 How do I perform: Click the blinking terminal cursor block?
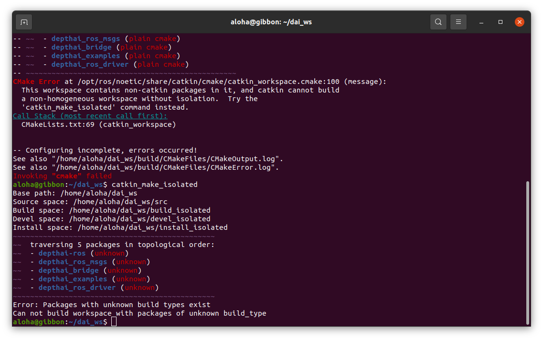tap(113, 321)
